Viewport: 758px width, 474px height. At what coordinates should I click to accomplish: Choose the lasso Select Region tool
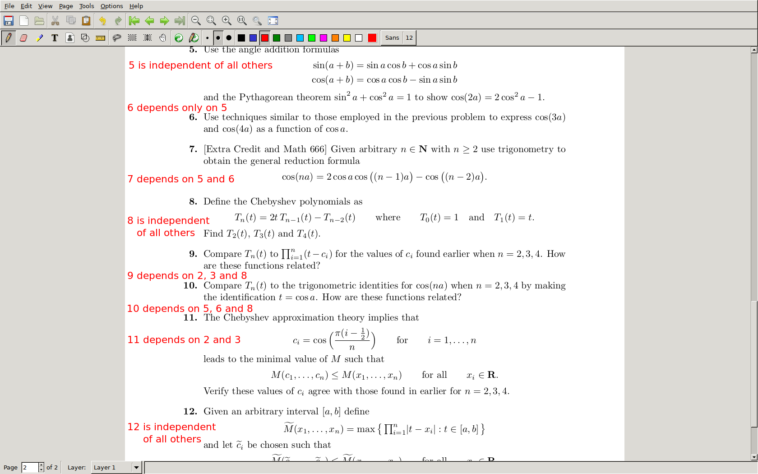[117, 38]
